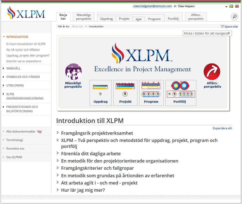
Task: Select the Program diagram tile
Action: [151, 93]
